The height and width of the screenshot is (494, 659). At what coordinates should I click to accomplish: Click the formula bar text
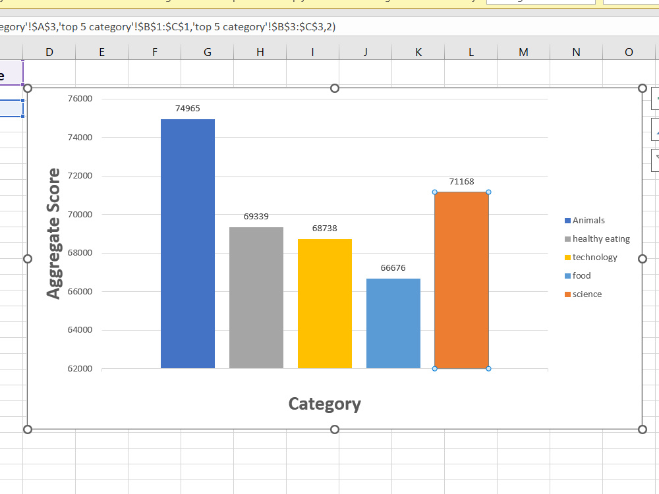[167, 27]
